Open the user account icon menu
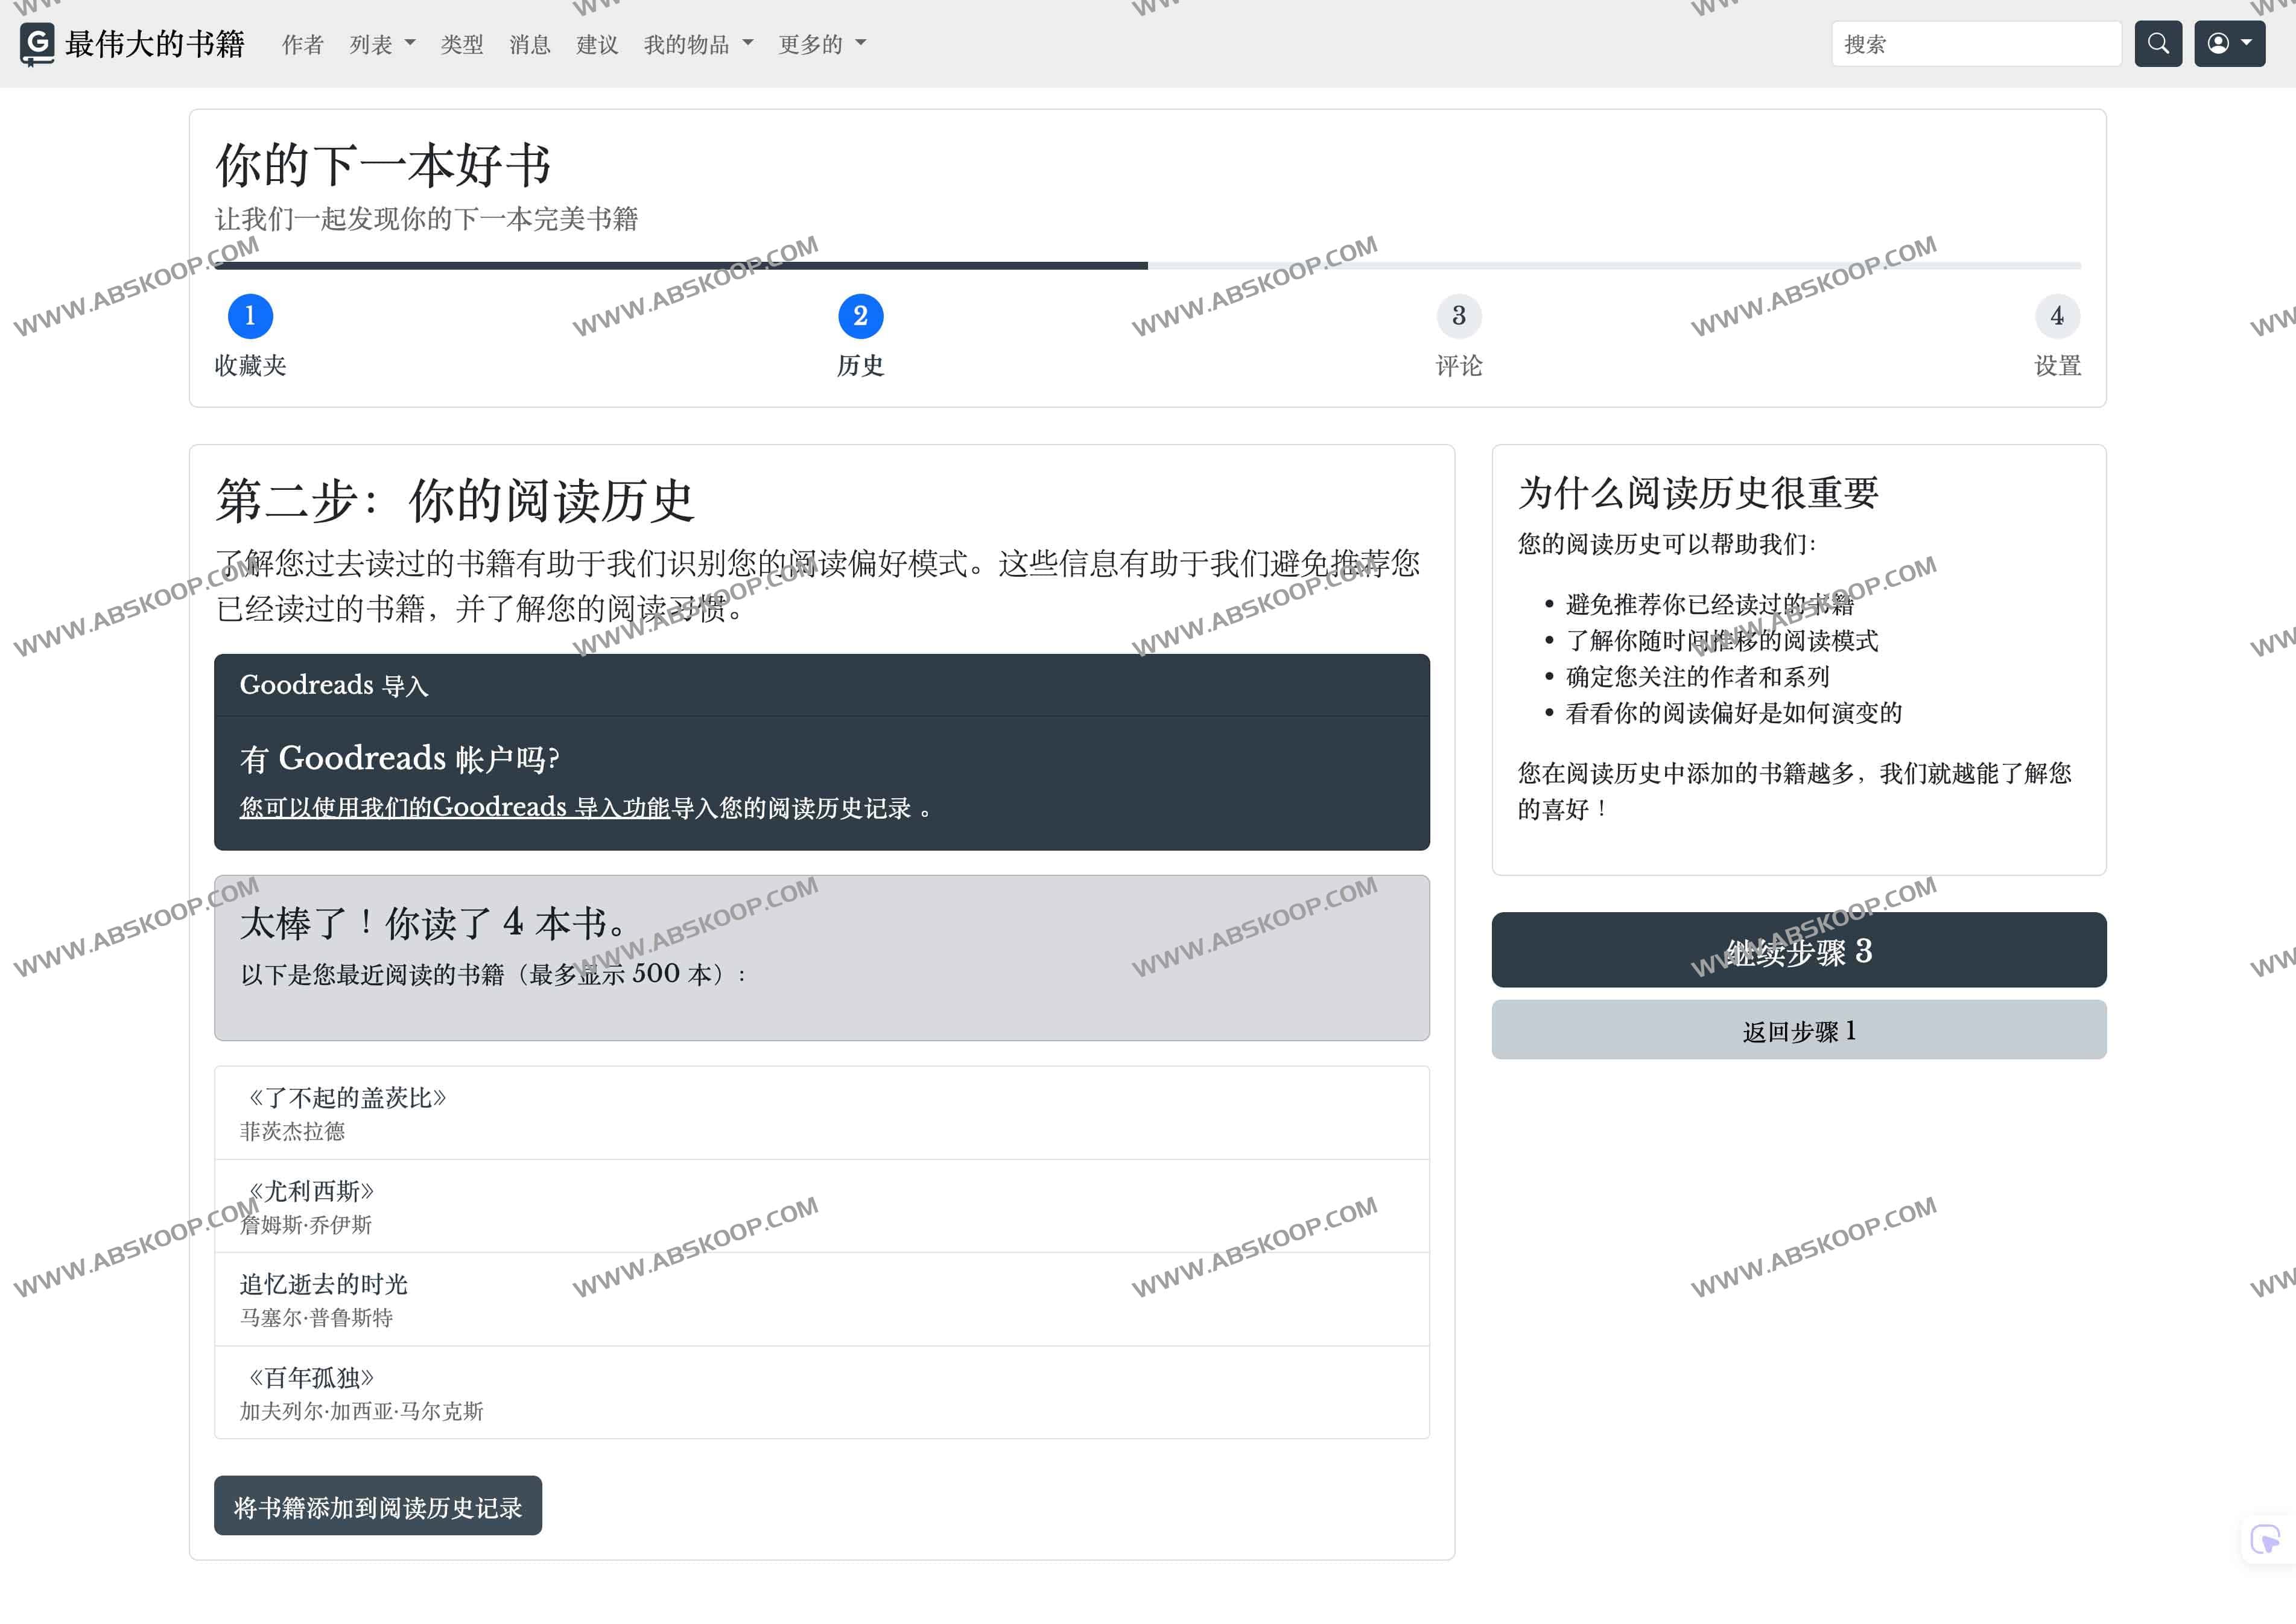 (x=2228, y=44)
